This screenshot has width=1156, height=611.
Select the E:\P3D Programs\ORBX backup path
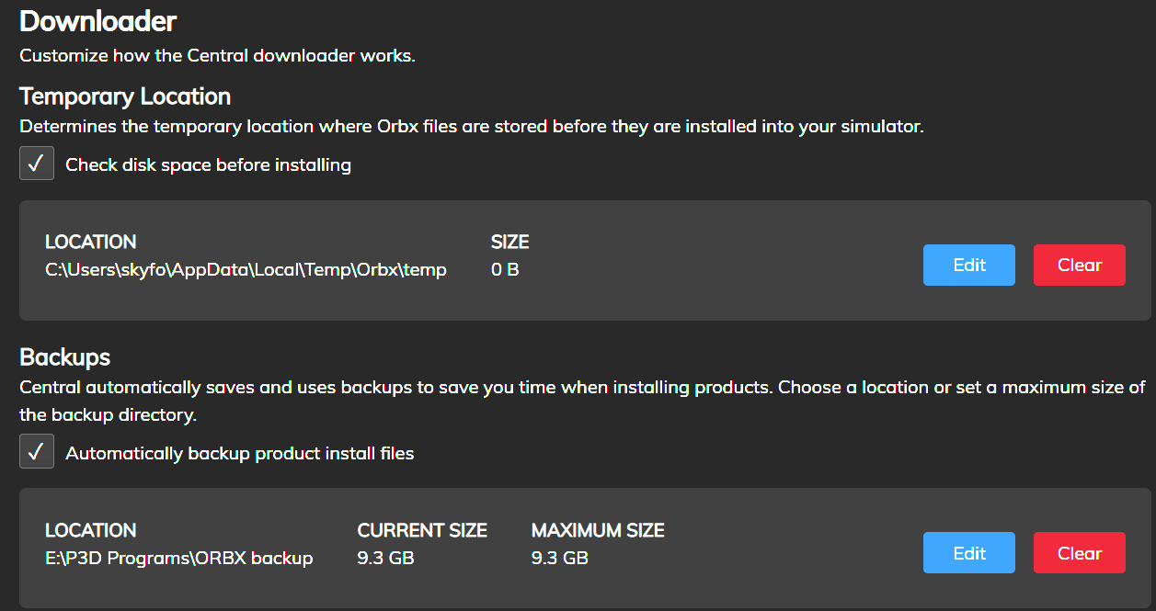click(x=179, y=559)
